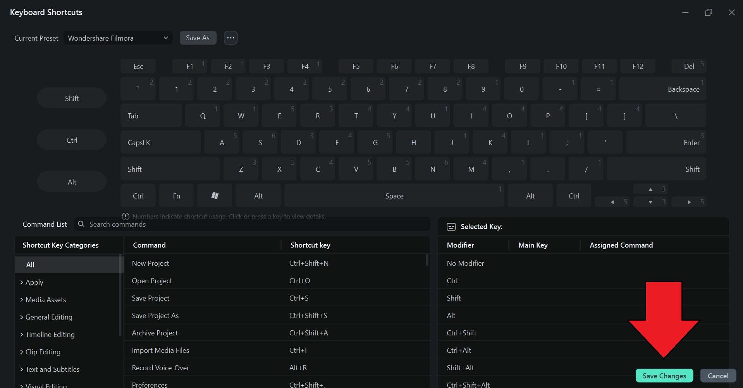
Task: Click the N key on virtual keyboard
Action: (x=433, y=169)
